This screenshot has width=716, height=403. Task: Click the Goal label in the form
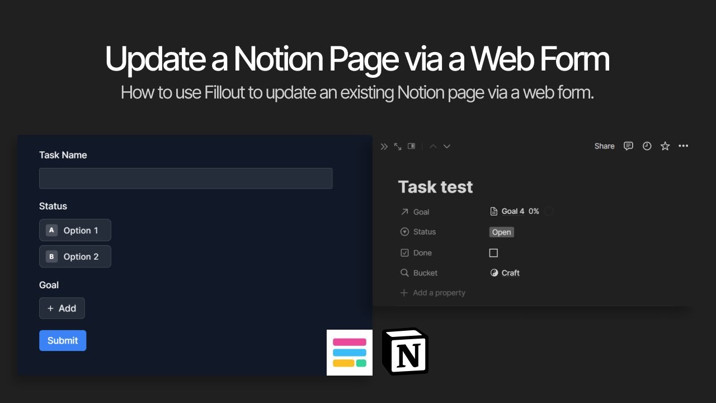49,285
